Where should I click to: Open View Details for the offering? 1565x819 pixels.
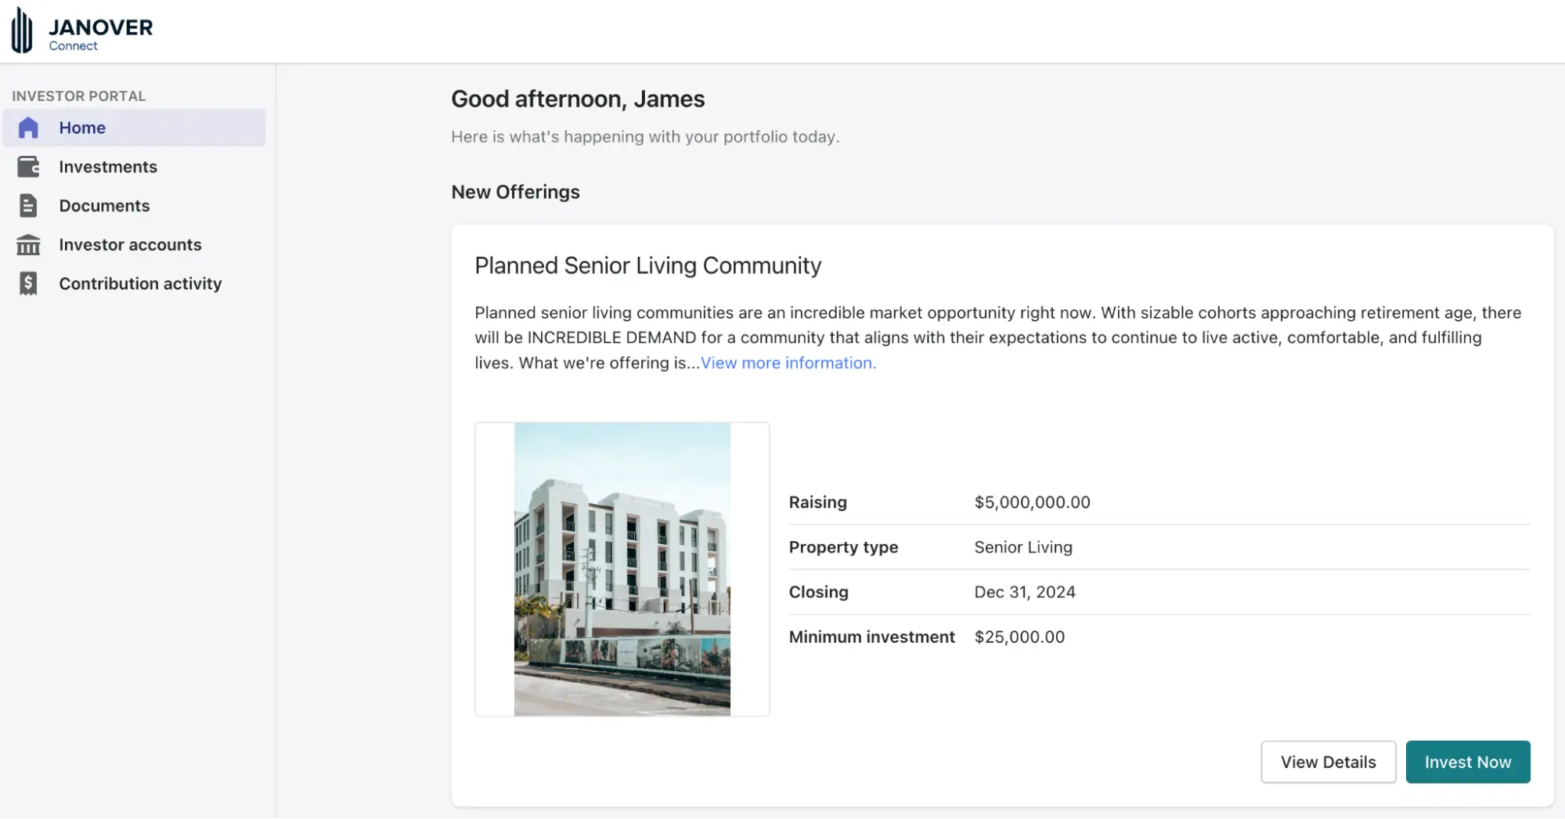click(x=1328, y=762)
